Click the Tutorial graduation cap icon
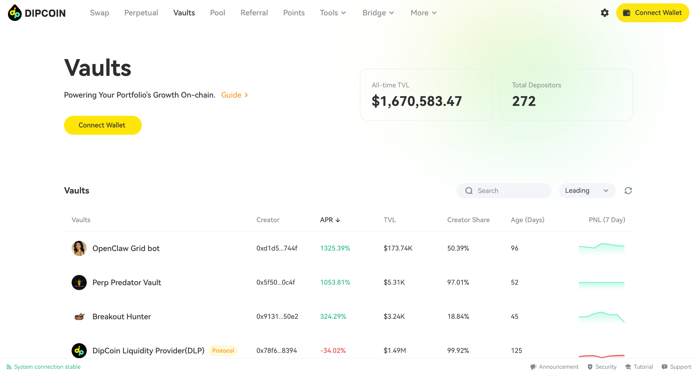 (628, 367)
